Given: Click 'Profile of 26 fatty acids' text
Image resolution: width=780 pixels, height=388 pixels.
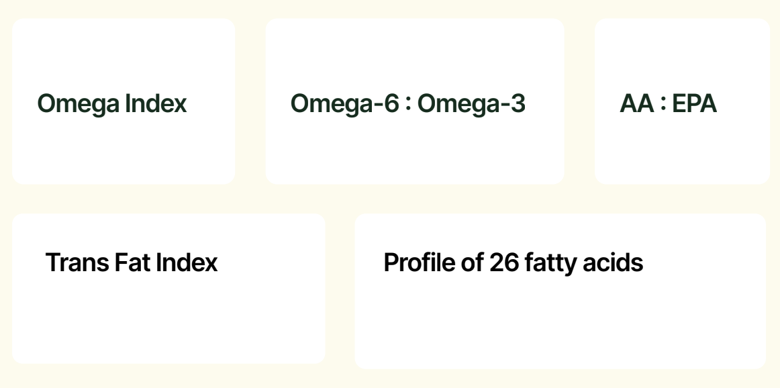Looking at the screenshot, I should 514,262.
